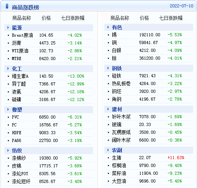The image size is (197, 188).
Task: Expand the 纺织 category arrow
Action: point(8,151)
